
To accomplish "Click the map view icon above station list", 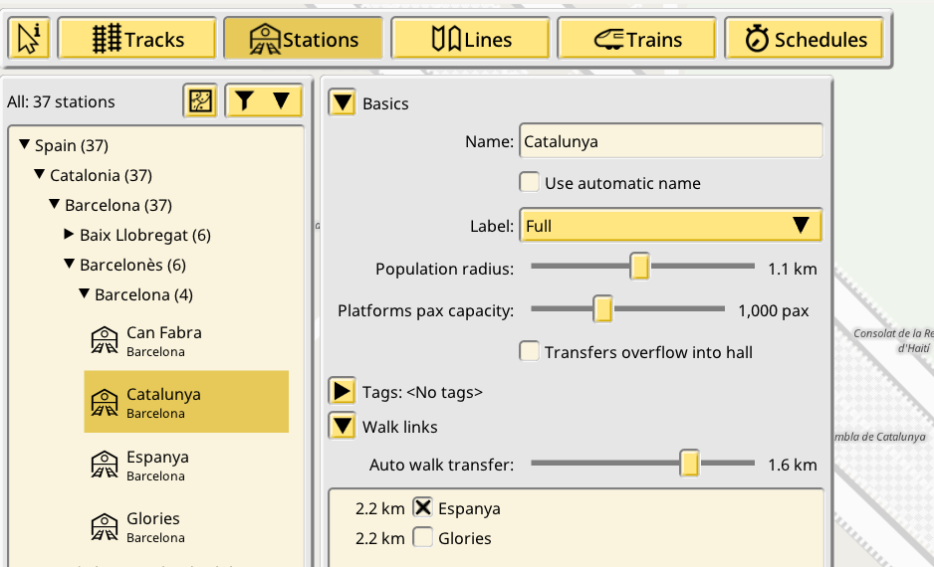I will (x=201, y=100).
